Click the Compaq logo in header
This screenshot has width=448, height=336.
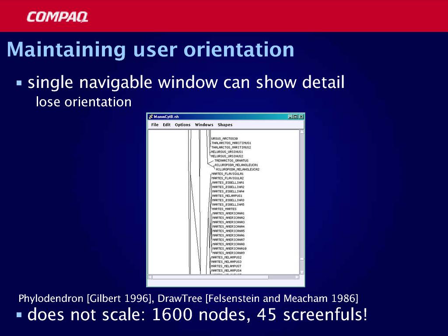tap(57, 17)
